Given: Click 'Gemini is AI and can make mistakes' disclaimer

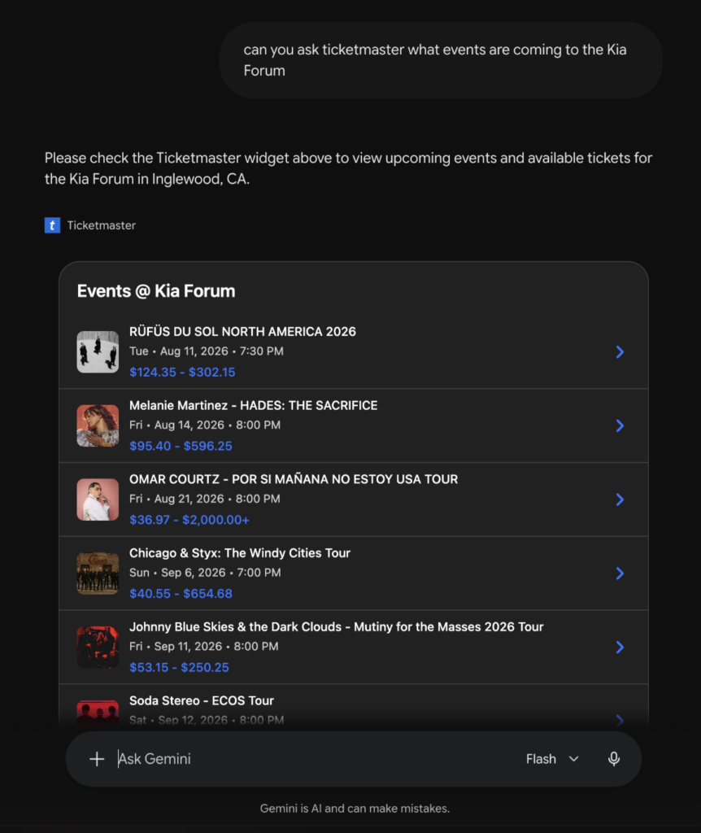Looking at the screenshot, I should [355, 809].
